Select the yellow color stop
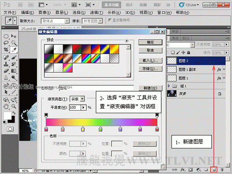 (83, 129)
